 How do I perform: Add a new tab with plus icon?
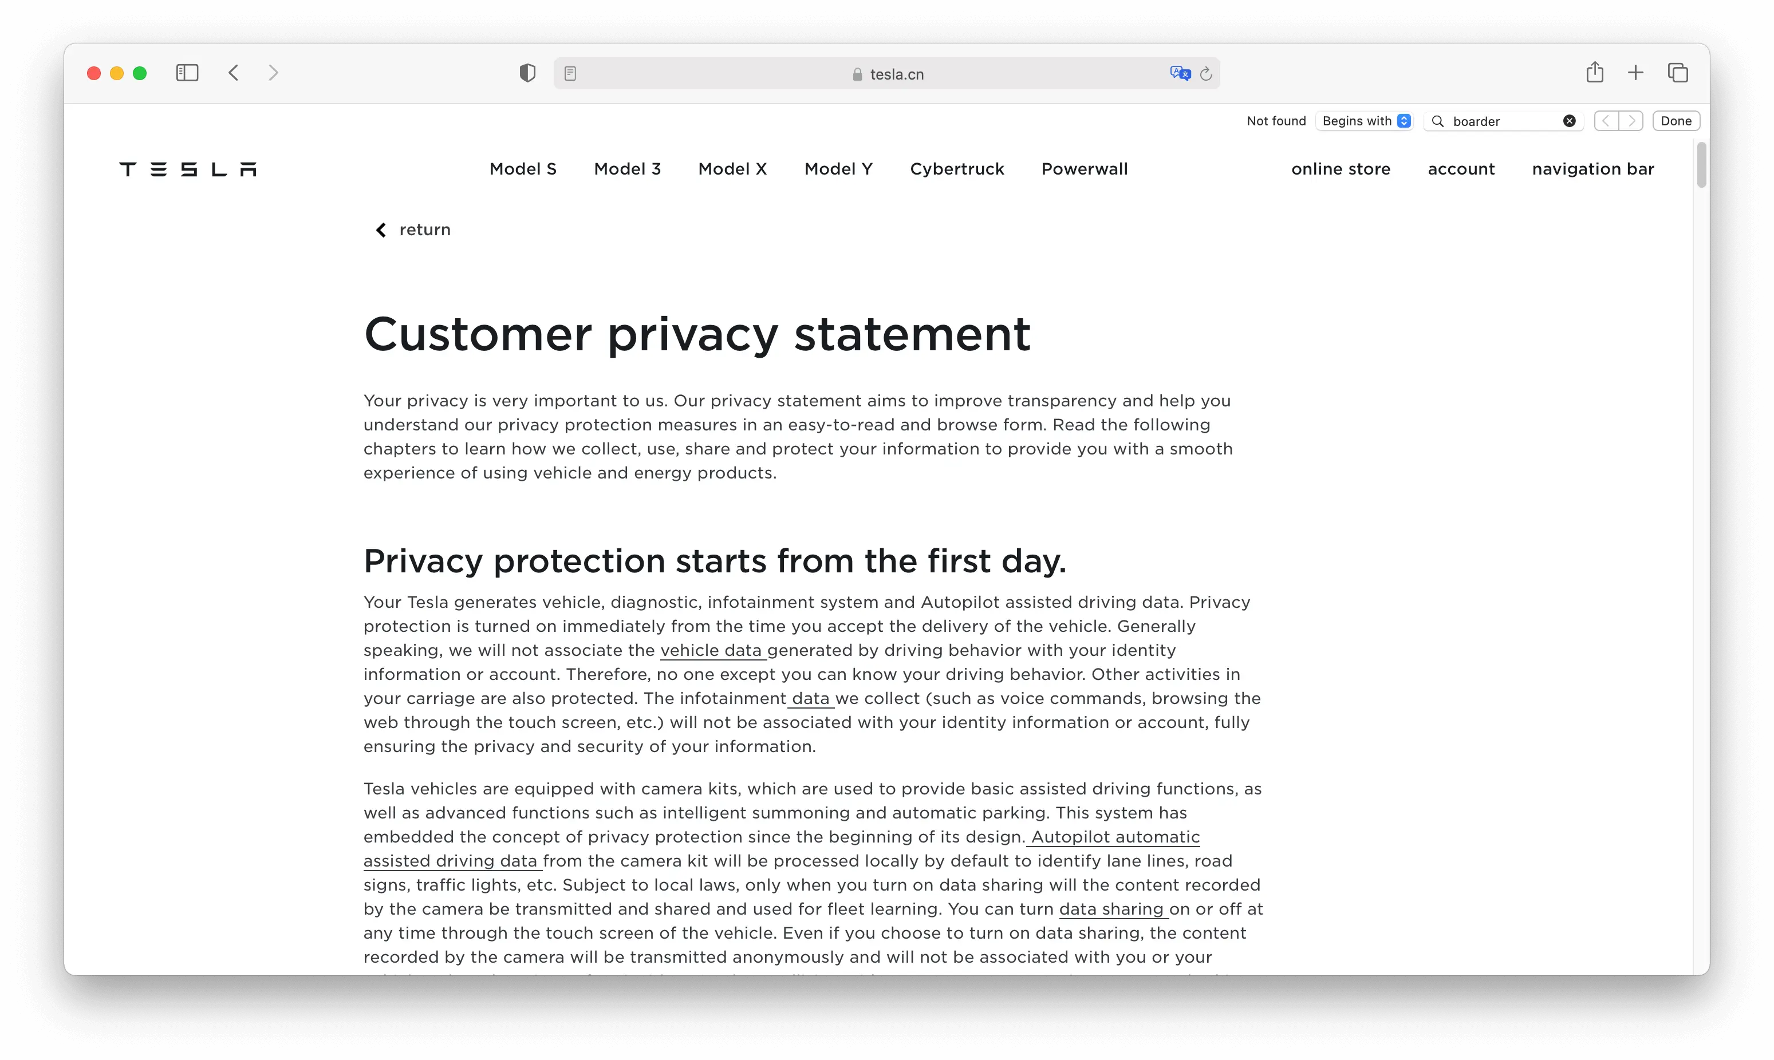[1635, 73]
